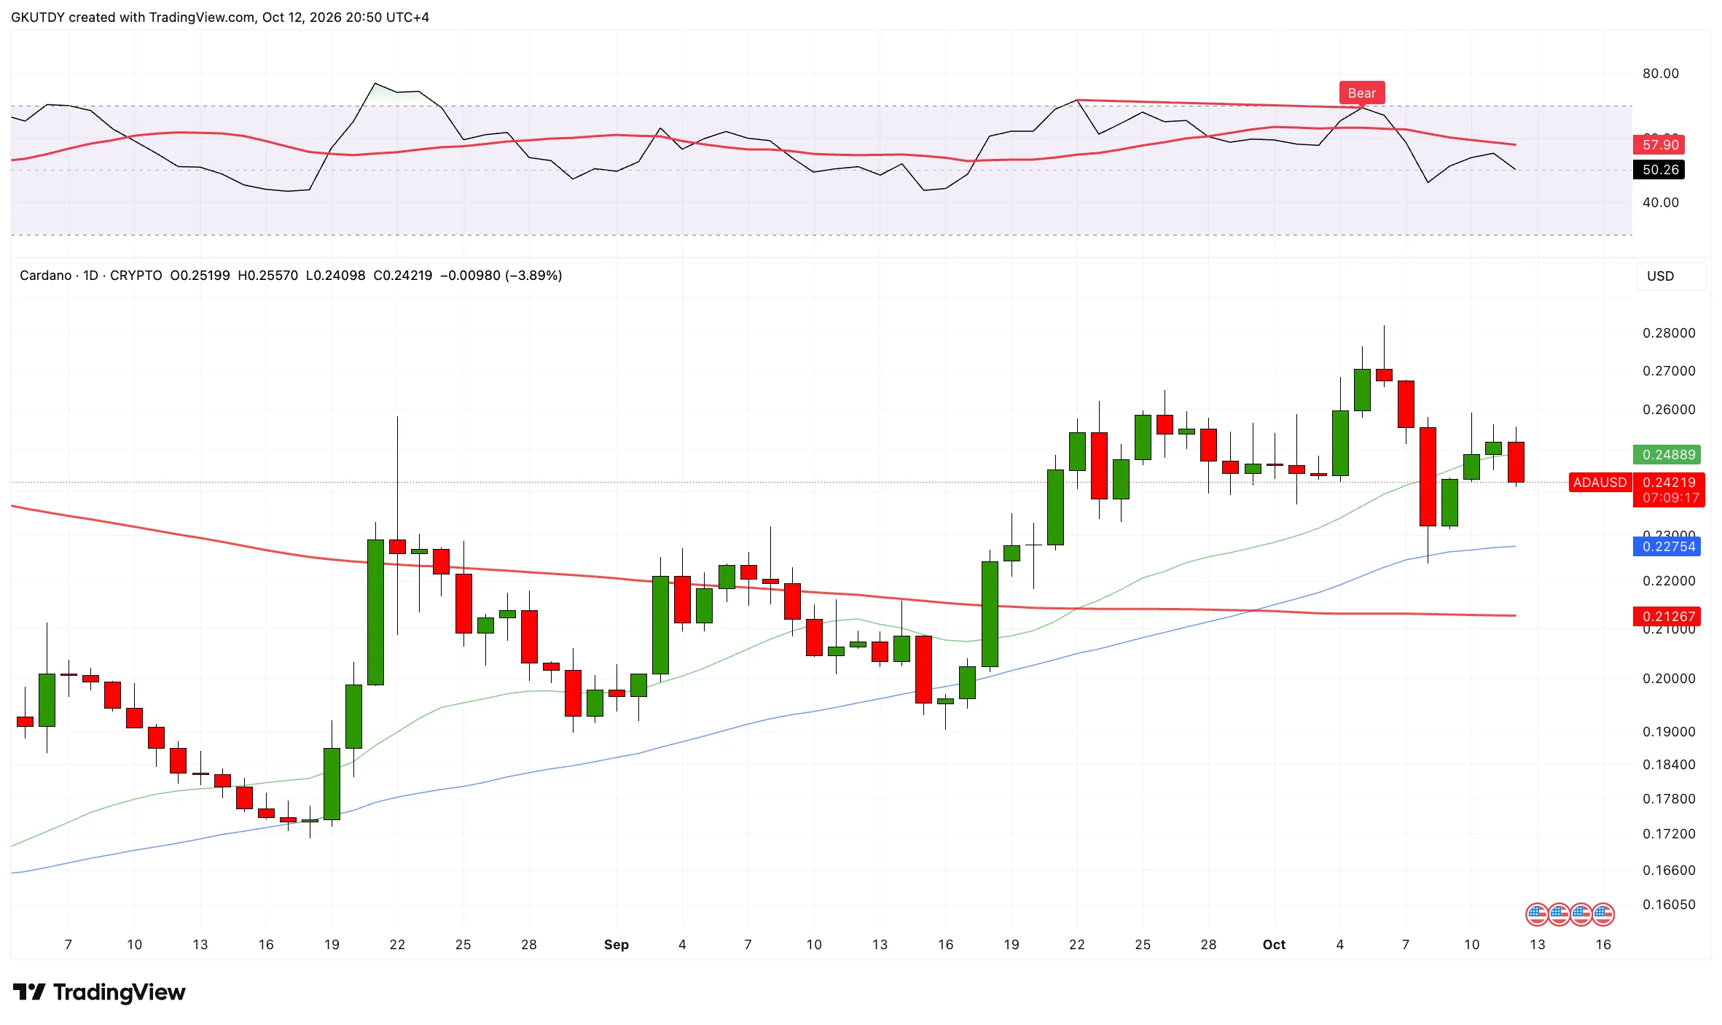The width and height of the screenshot is (1722, 1025).
Task: Open the leftmost US flag economic event marker
Action: 1537,914
